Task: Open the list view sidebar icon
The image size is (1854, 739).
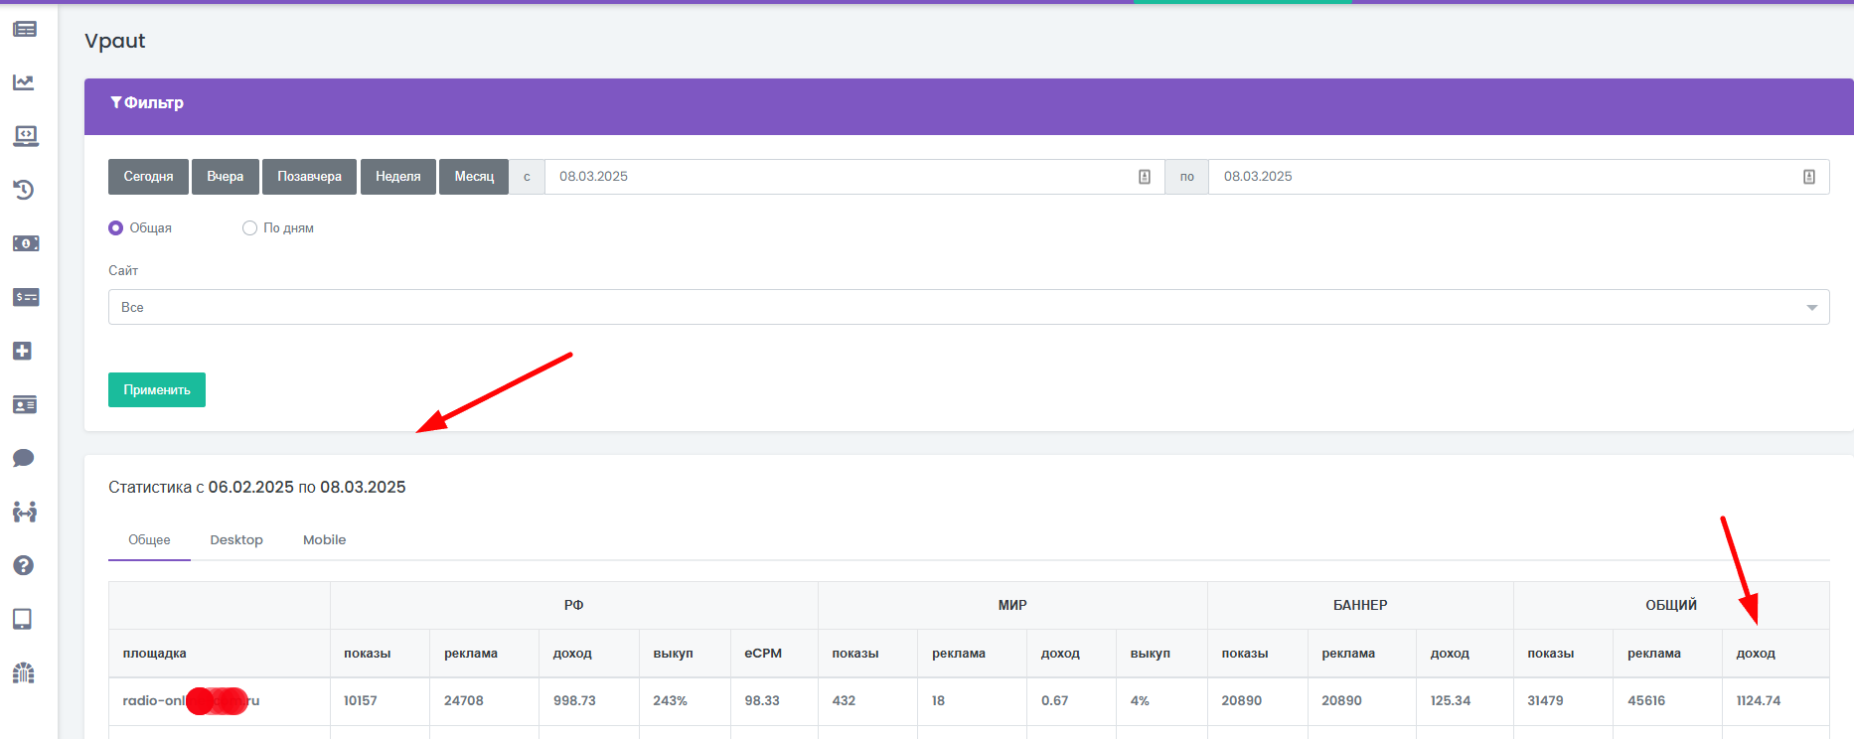Action: (x=25, y=29)
